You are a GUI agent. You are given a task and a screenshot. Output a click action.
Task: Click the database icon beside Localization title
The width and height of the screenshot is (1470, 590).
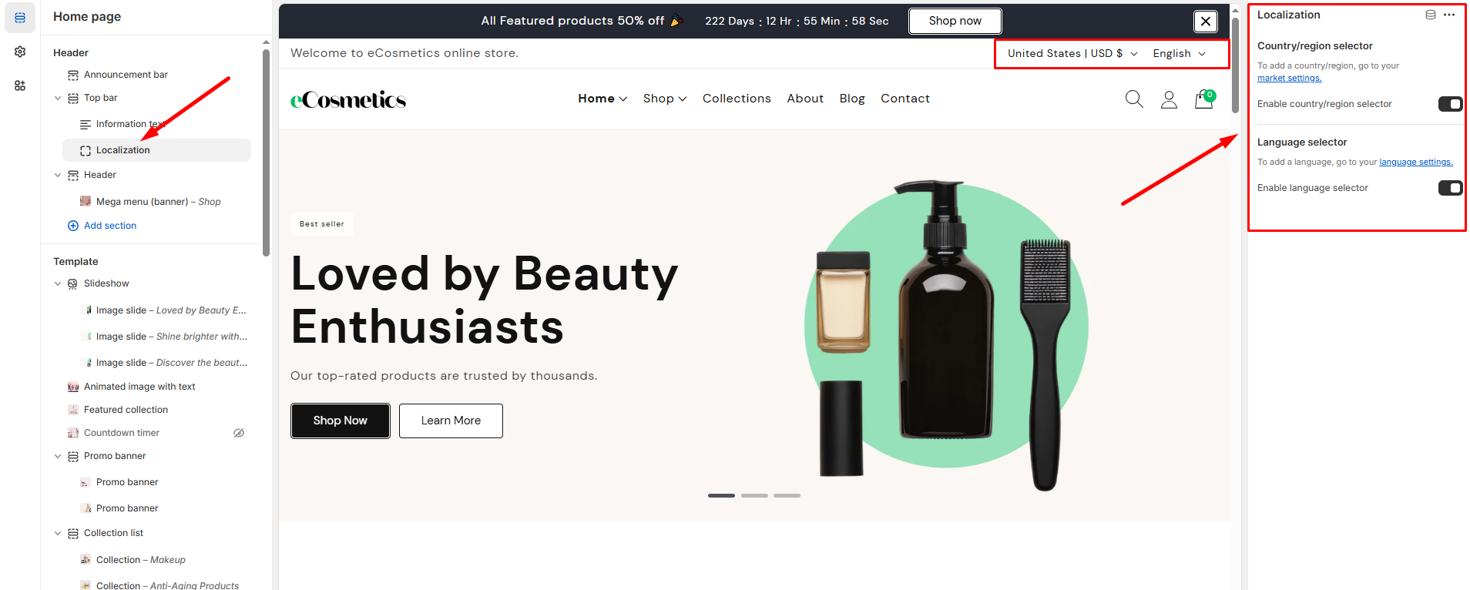tap(1431, 15)
